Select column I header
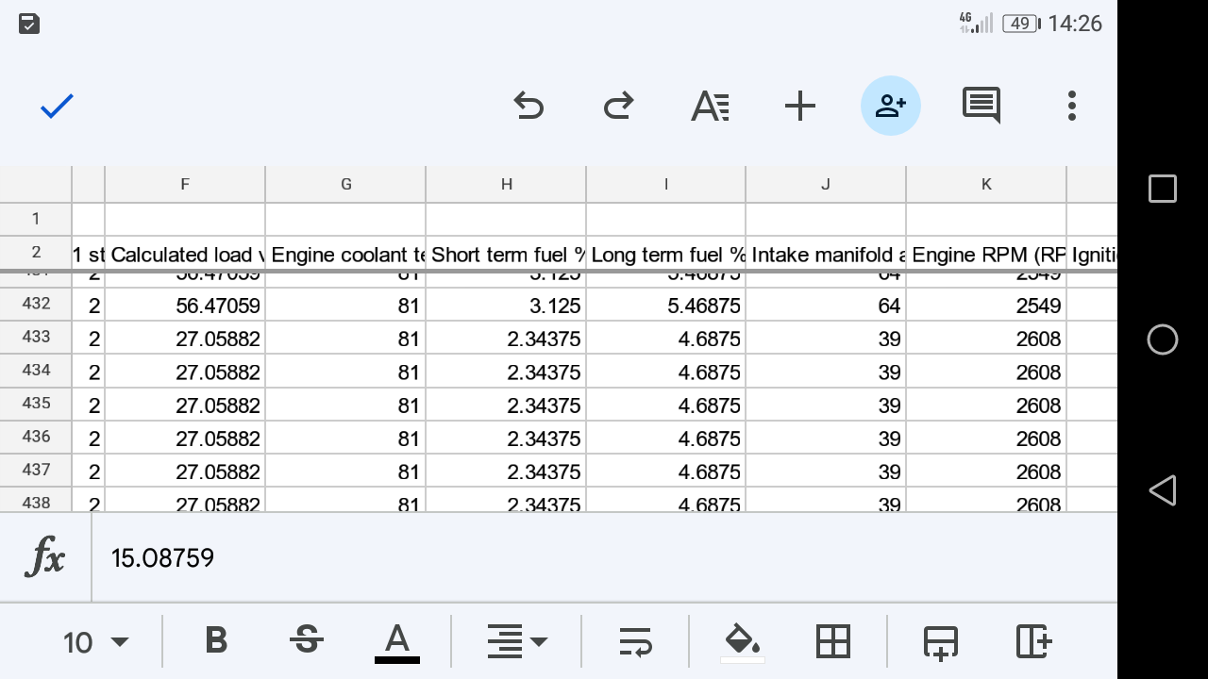The image size is (1208, 679). [665, 184]
